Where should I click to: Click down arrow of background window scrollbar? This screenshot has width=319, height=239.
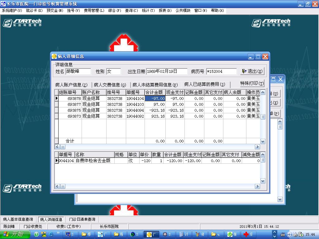[280, 199]
